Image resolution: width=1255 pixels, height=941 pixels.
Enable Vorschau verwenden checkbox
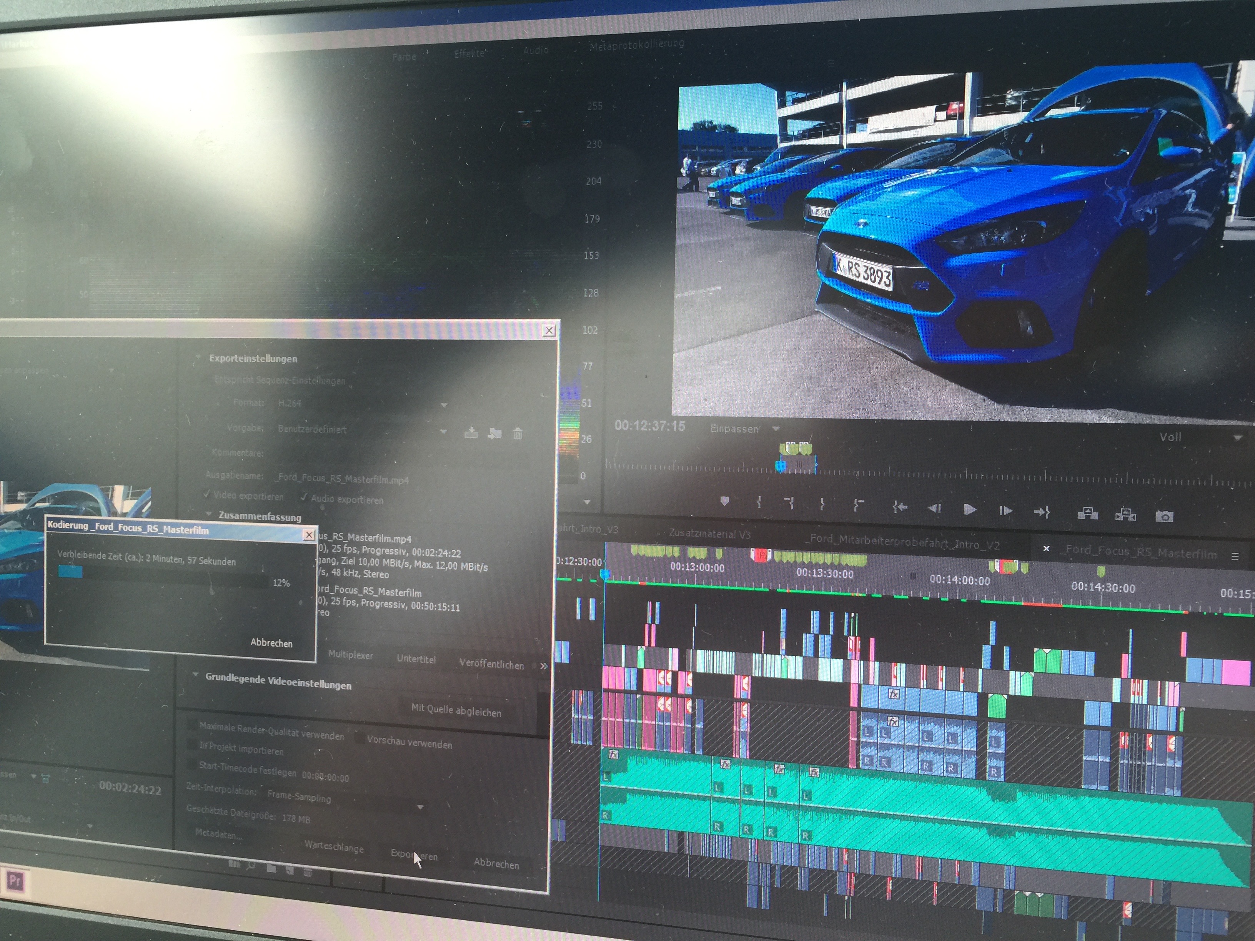[360, 737]
